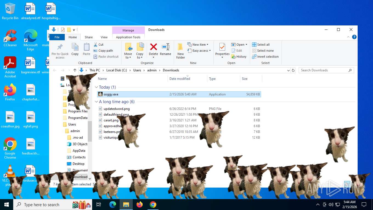This screenshot has height=210, width=373.
Task: Open the Application Tools tab
Action: coord(128,37)
